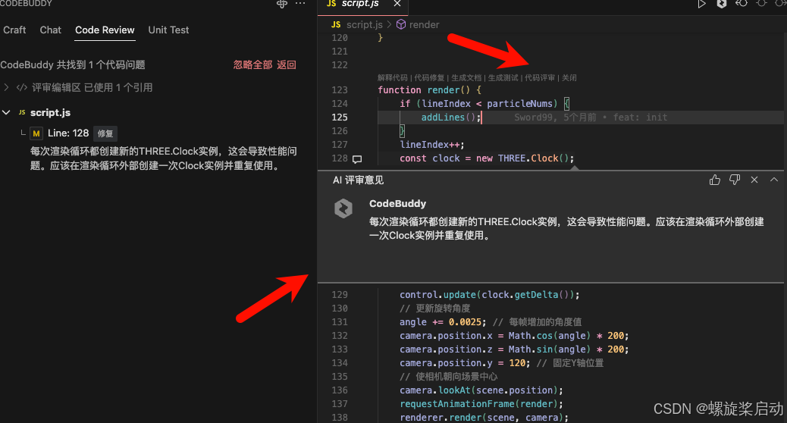Click the angle += 0.0025 line
This screenshot has height=423, width=787.
point(443,322)
